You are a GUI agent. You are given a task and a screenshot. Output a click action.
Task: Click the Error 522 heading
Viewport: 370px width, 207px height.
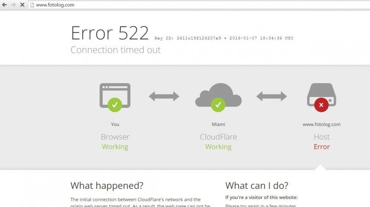coord(110,33)
